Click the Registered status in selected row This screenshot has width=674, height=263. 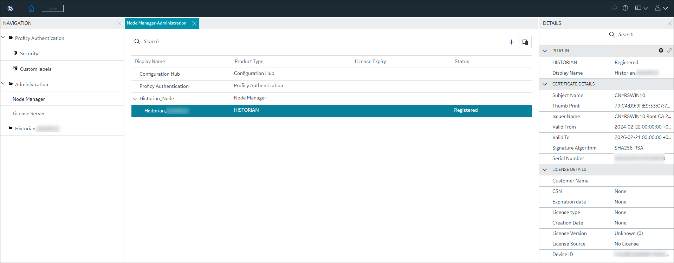point(466,110)
